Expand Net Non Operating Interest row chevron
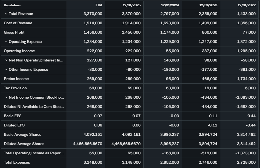 6,60
